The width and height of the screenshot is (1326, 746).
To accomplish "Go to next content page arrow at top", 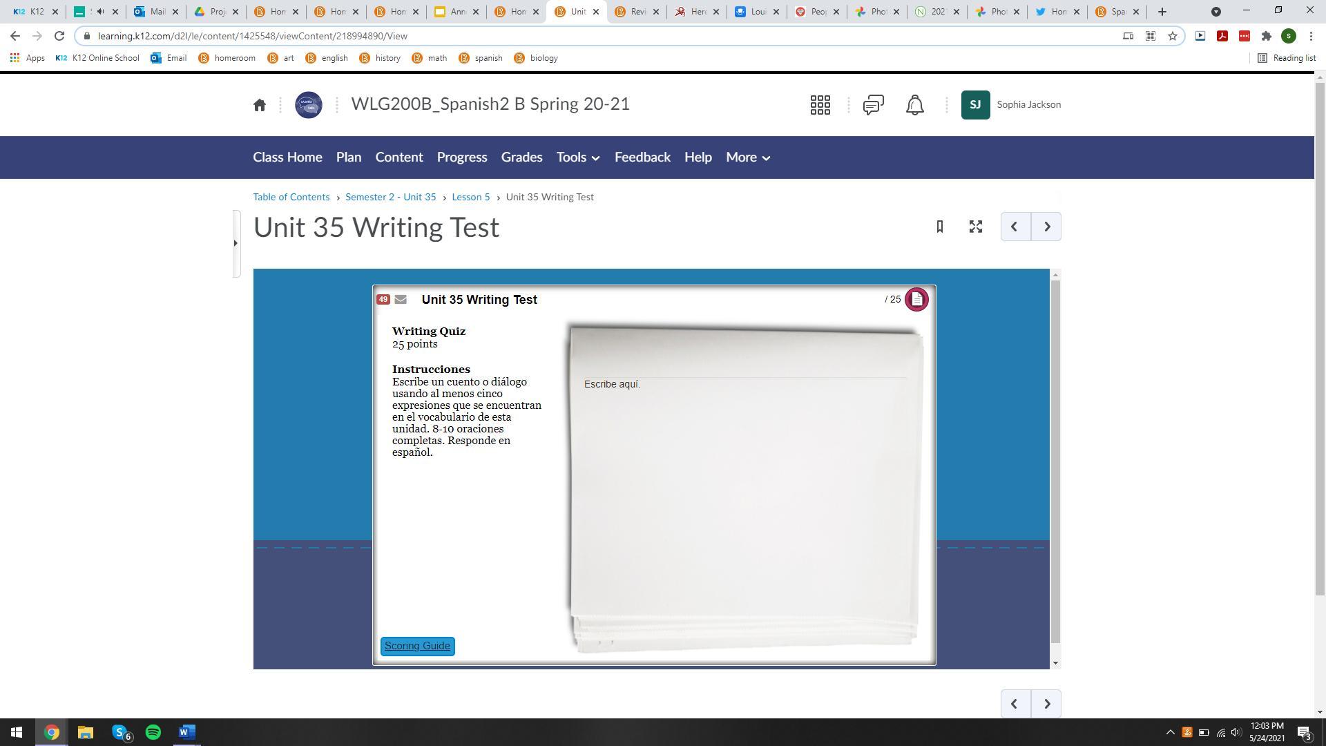I will (1046, 227).
